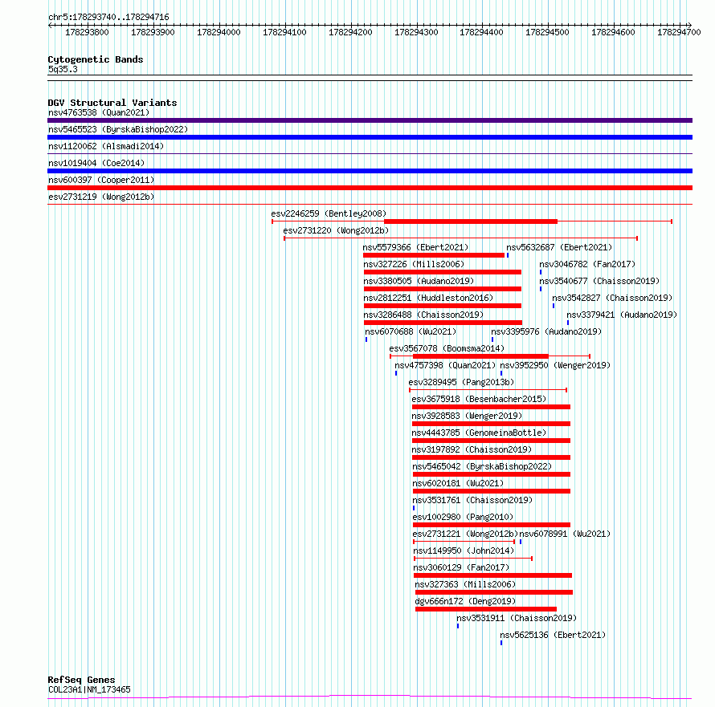Click nsv6078991 (Wu2021) label
Image resolution: width=715 pixels, height=707 pixels.
tap(565, 534)
